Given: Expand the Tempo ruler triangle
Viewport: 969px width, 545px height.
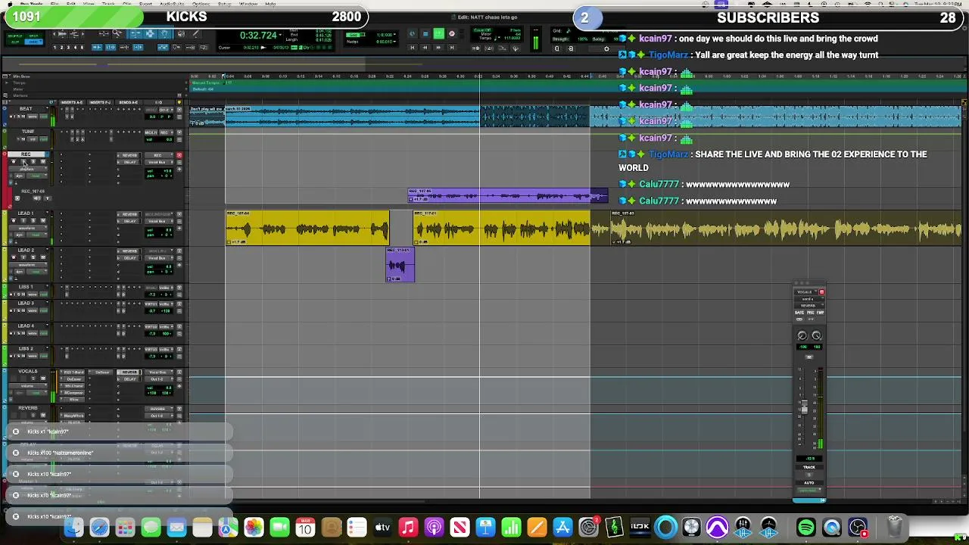Looking at the screenshot, I should [x=7, y=83].
